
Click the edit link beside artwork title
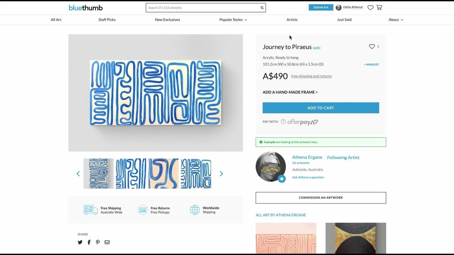[x=316, y=48]
